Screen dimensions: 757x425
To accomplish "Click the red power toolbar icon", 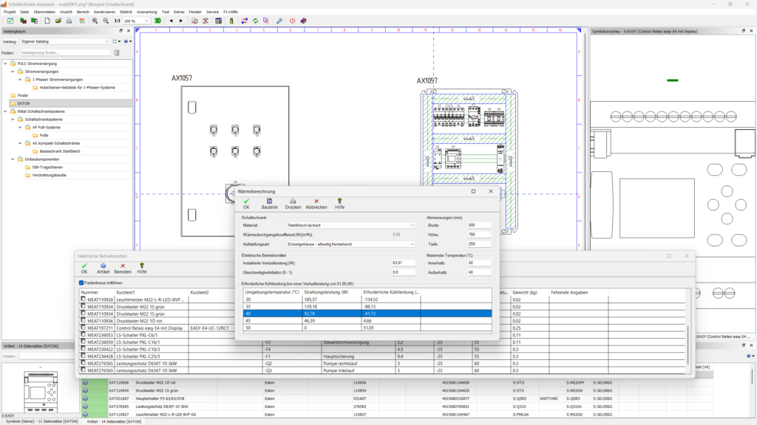I will 292,21.
